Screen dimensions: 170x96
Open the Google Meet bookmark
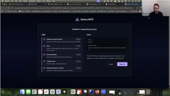click(x=47, y=11)
